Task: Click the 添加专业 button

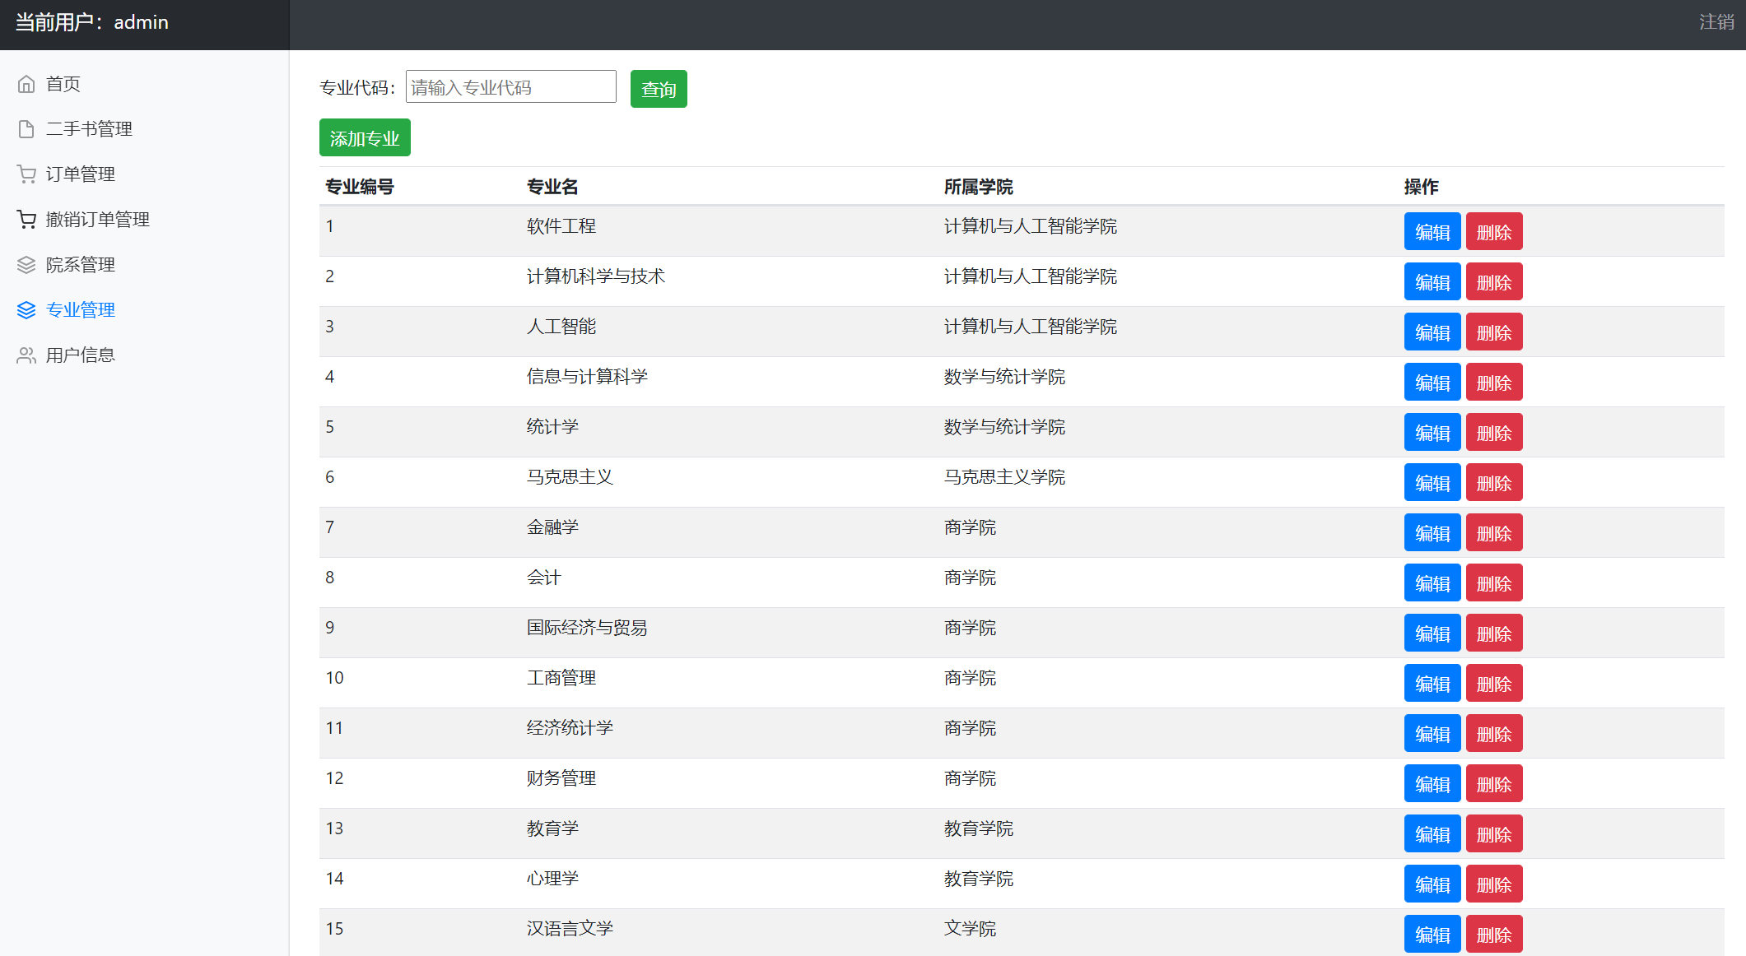Action: 365,138
